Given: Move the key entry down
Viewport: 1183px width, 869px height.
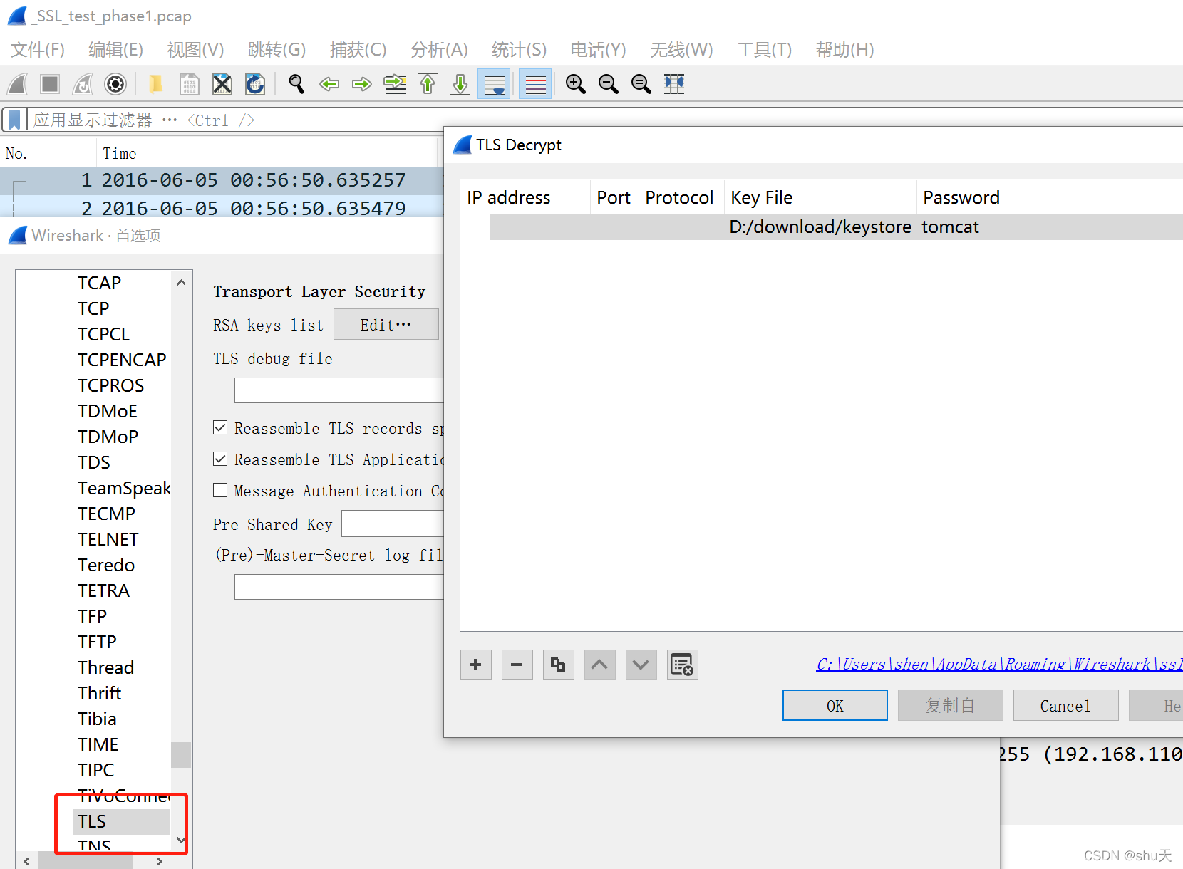Looking at the screenshot, I should point(641,665).
